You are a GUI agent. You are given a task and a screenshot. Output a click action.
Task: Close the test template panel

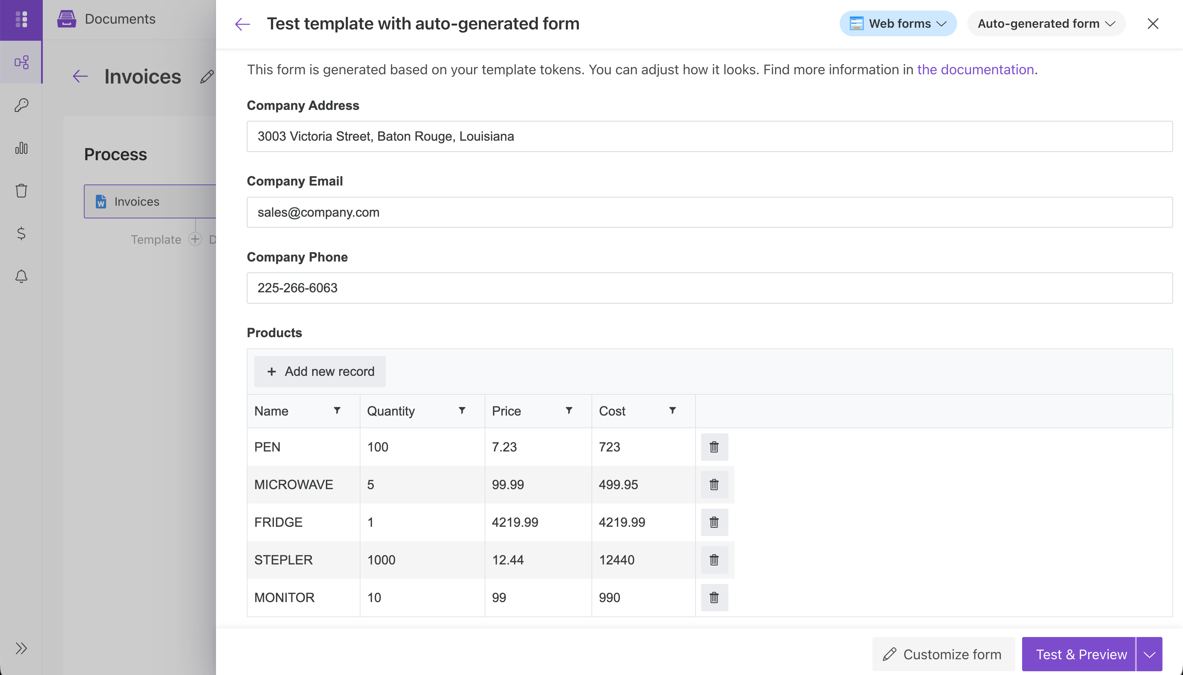(x=1153, y=24)
